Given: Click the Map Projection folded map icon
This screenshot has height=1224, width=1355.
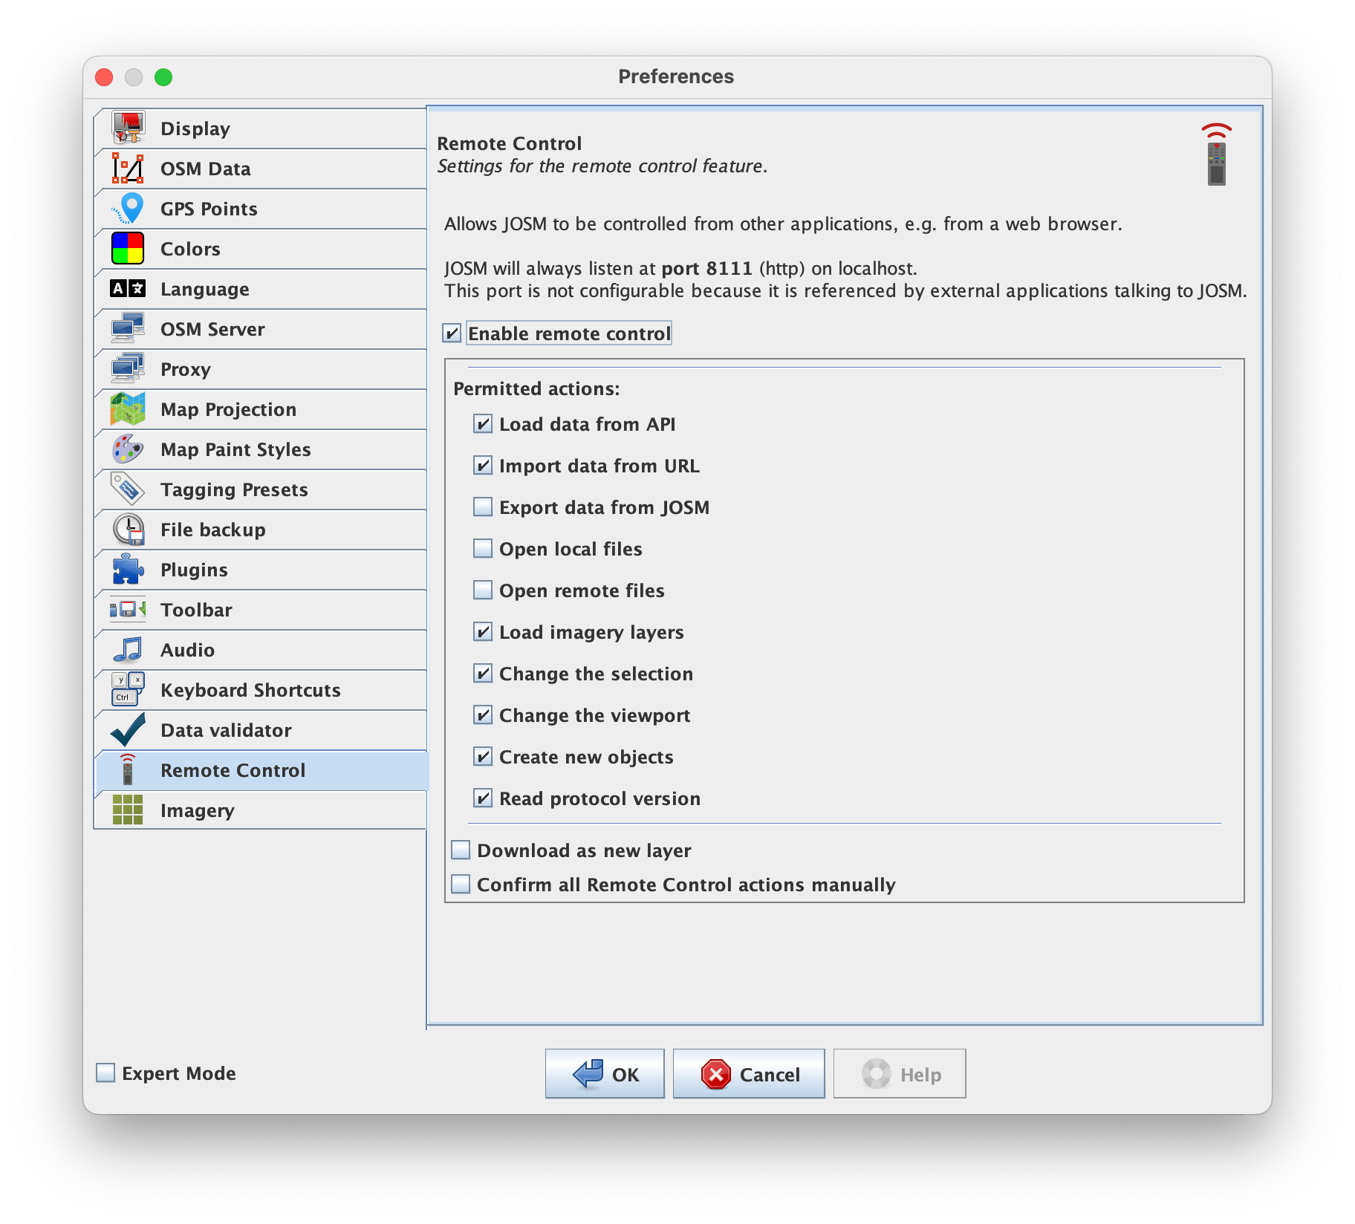Looking at the screenshot, I should pos(128,409).
